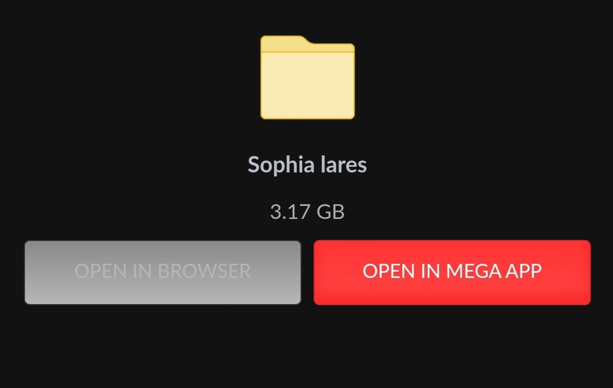Open in MEGA App
The image size is (613, 388).
click(x=452, y=272)
